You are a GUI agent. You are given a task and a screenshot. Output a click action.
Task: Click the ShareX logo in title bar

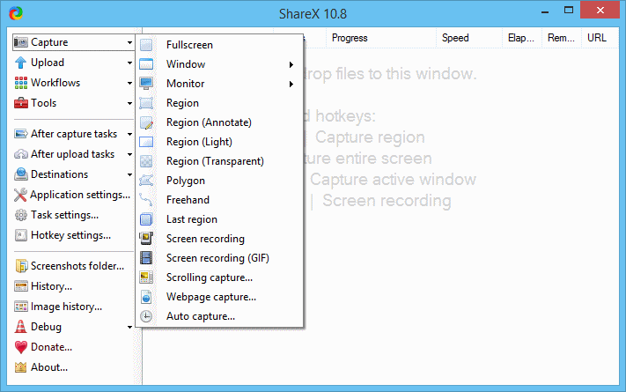click(x=16, y=13)
